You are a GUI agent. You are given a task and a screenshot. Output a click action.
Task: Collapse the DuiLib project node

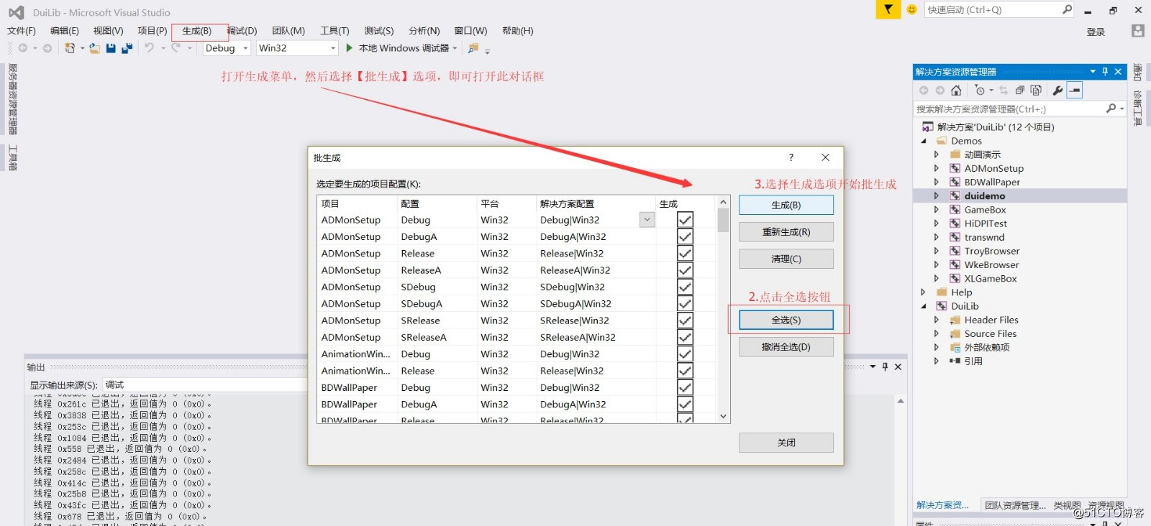click(924, 306)
